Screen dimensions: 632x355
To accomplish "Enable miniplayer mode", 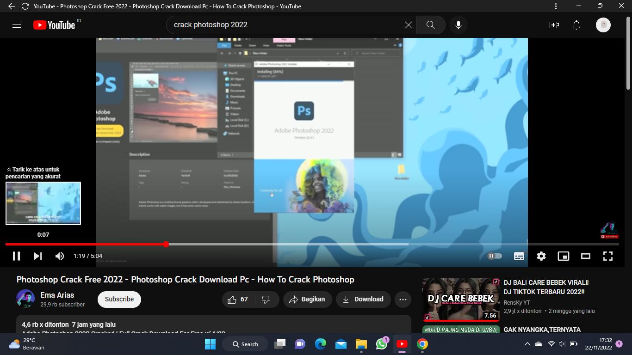I will [x=563, y=256].
